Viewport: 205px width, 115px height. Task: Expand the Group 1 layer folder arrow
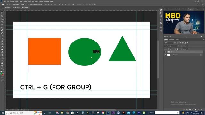[167, 52]
